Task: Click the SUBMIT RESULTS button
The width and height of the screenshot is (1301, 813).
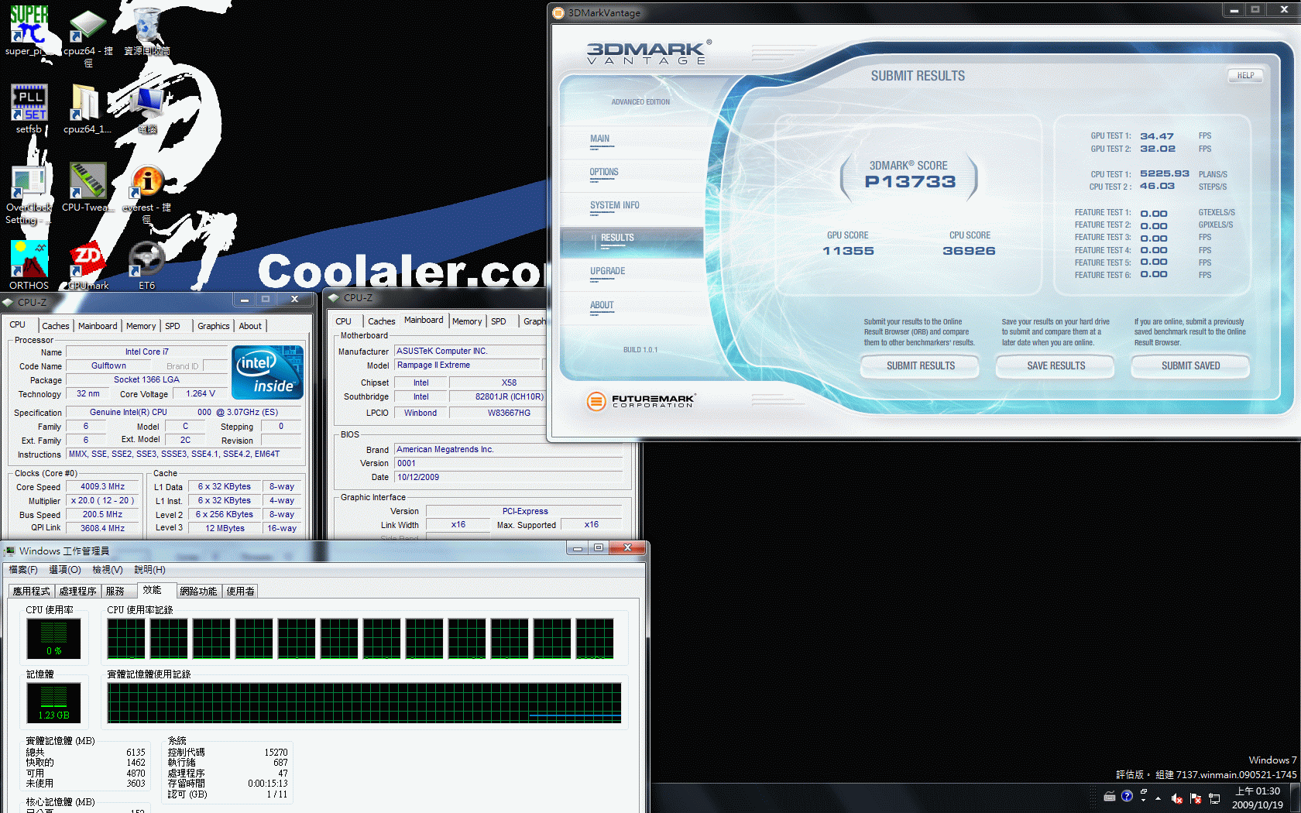Action: click(x=920, y=366)
